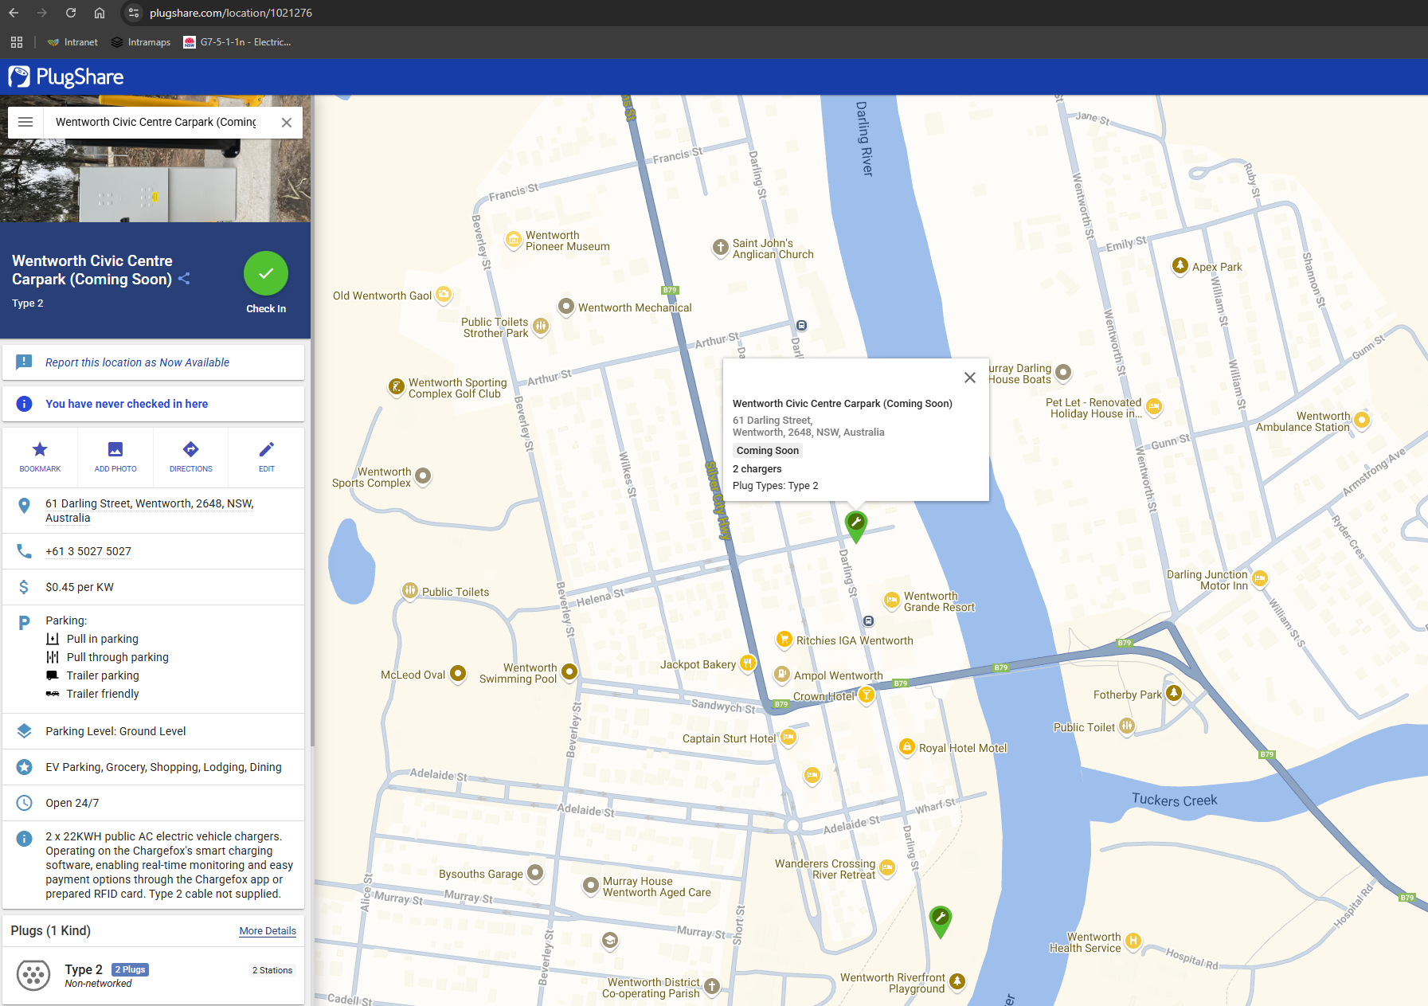This screenshot has height=1006, width=1428.
Task: Reload the page in browser
Action: (x=71, y=13)
